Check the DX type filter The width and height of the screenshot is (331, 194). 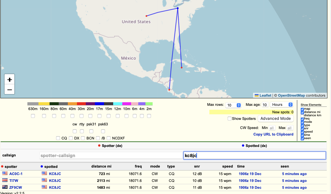tap(71, 138)
